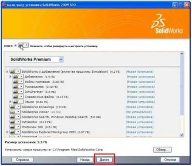Click the component list scrollbar thumb
This screenshot has width=192, height=166.
182,86
